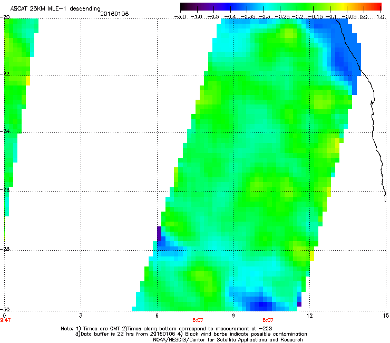Click the red 9:47 time label
Screen dimensions: 390x343
[5, 320]
